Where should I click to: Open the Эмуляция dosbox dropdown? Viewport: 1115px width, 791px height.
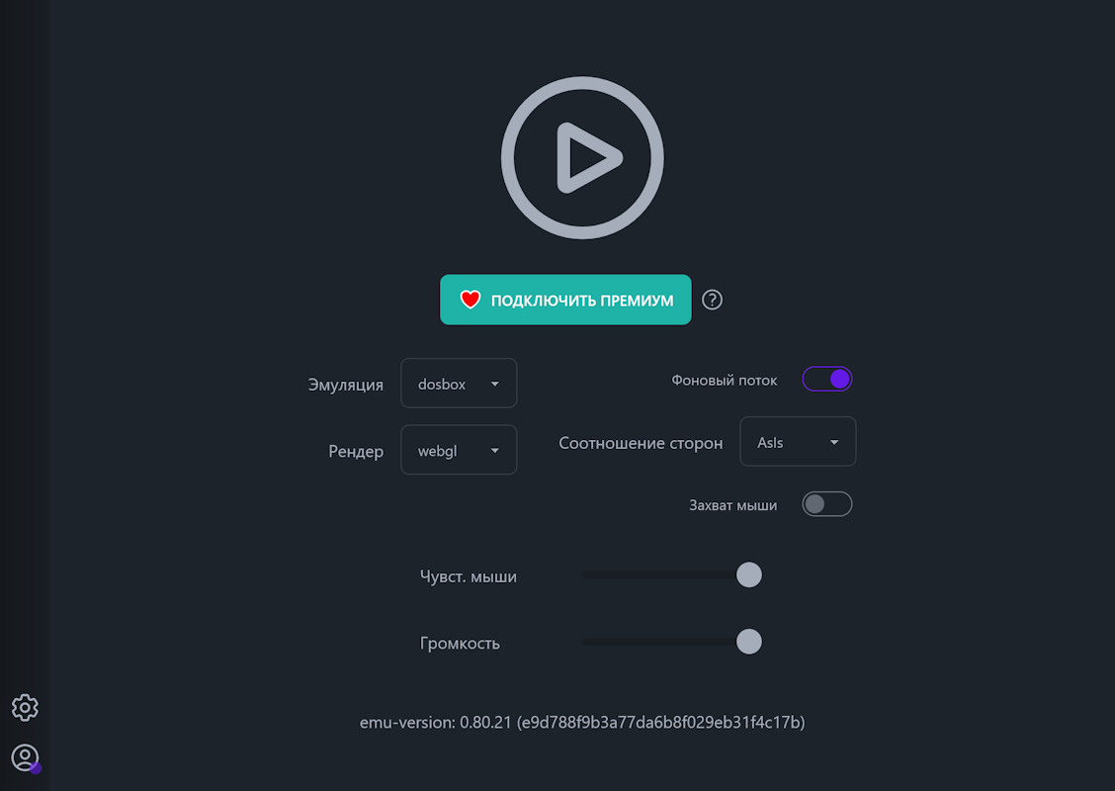tap(459, 384)
